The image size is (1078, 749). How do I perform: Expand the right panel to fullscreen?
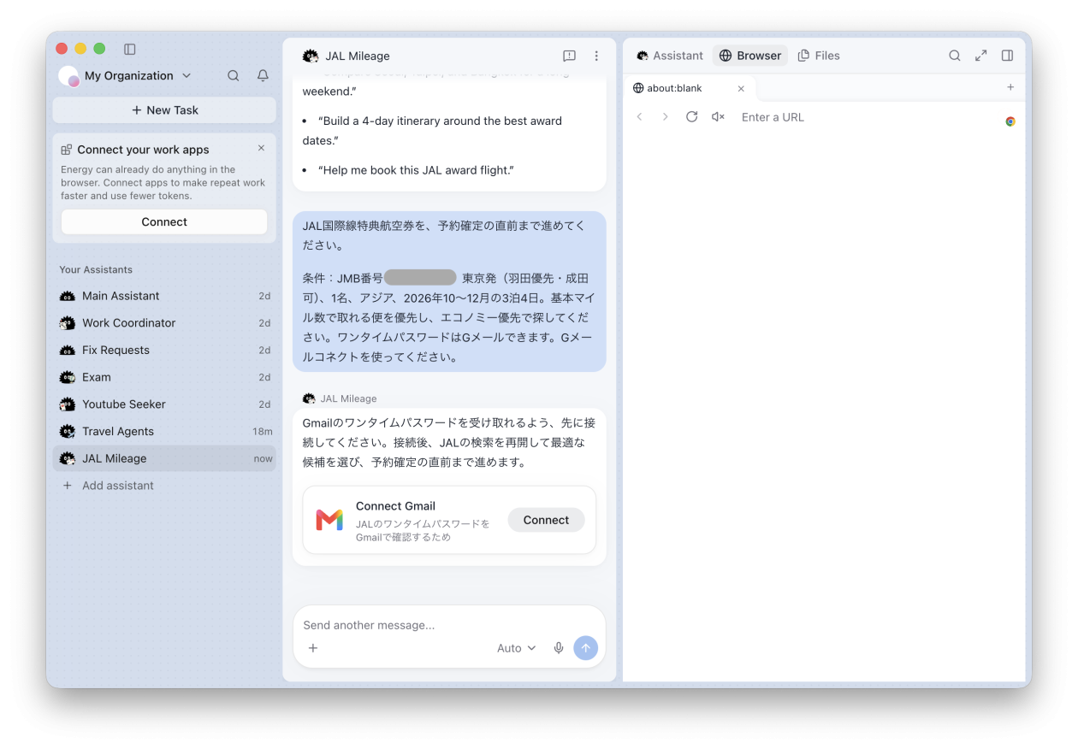(981, 56)
